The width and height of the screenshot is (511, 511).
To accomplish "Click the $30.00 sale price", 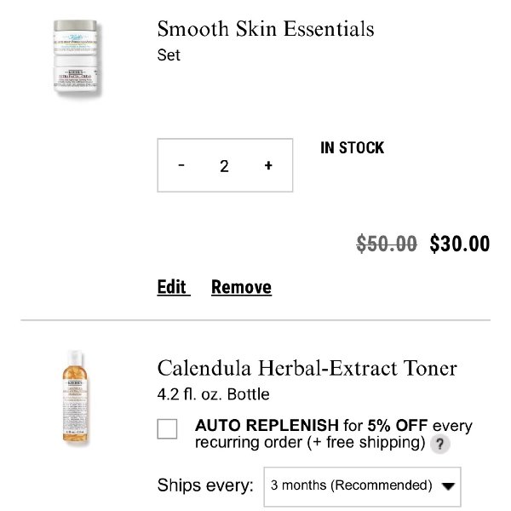I will [x=460, y=244].
